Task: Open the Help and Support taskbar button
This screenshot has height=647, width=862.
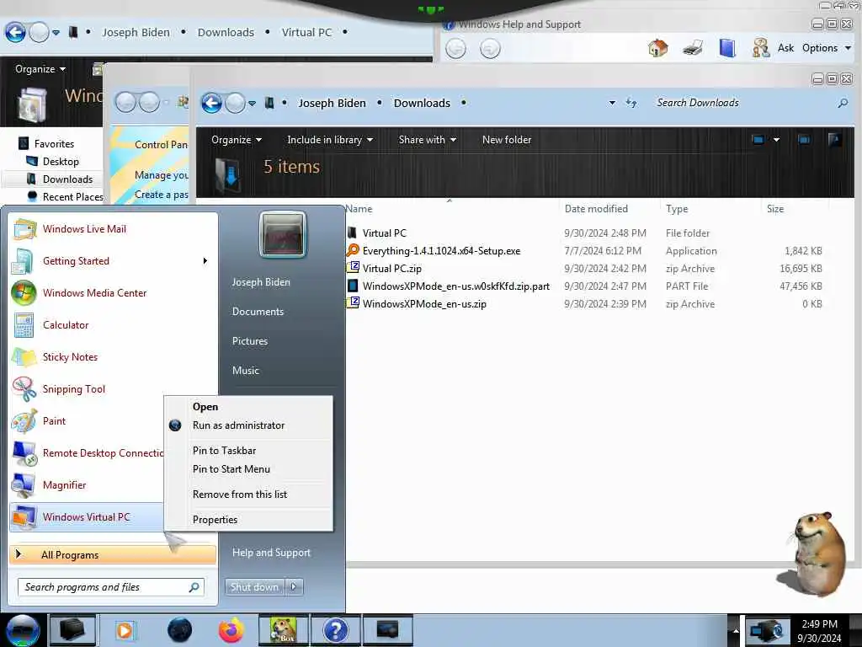Action: (335, 630)
